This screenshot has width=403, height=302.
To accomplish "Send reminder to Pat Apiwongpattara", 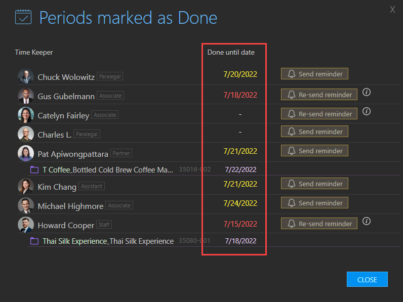I will [x=314, y=151].
